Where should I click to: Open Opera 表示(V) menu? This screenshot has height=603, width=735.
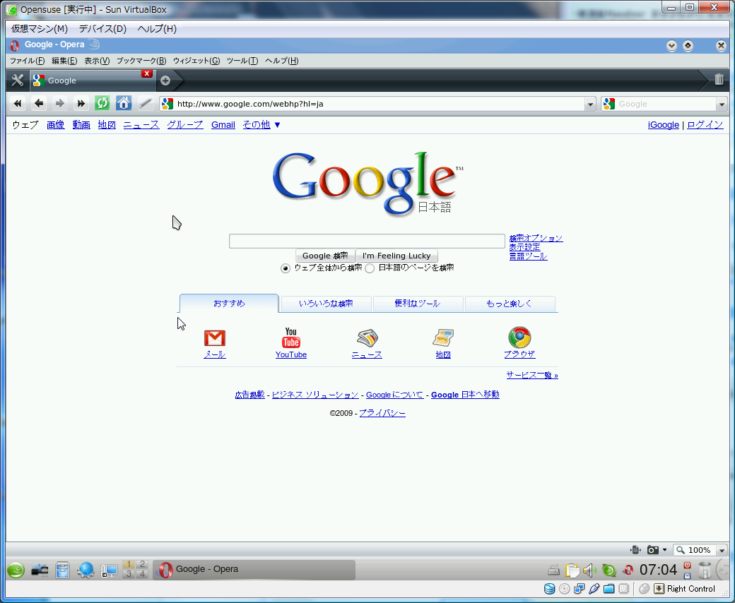[x=97, y=61]
